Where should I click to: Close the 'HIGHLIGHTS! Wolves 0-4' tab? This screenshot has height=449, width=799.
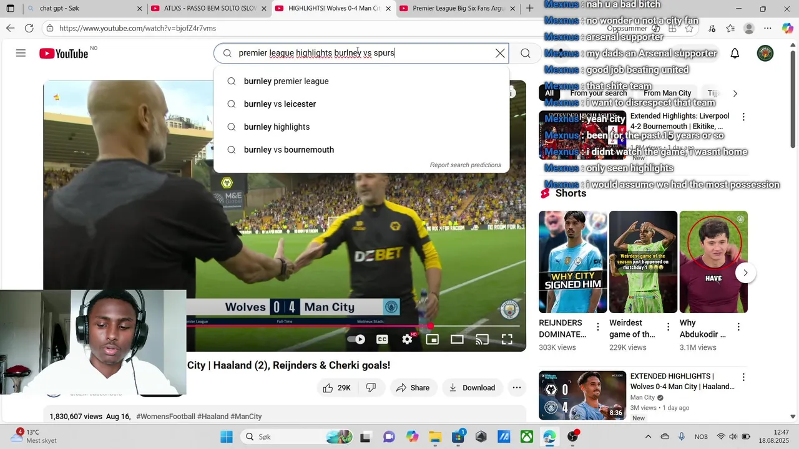[388, 9]
